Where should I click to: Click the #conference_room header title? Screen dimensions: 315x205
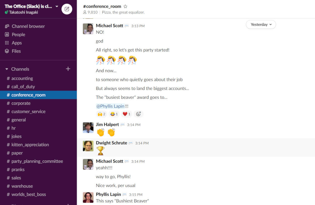(x=102, y=6)
